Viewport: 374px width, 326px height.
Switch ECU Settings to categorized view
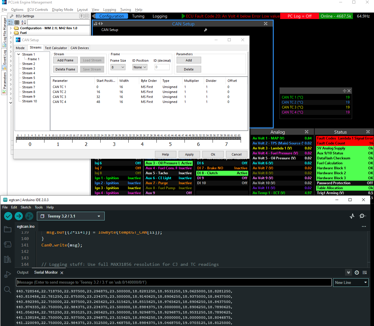[x=11, y=22]
